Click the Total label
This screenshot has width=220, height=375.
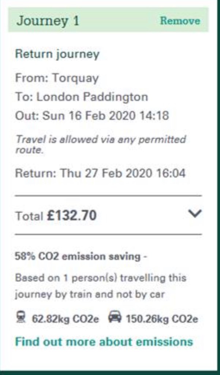pos(29,216)
